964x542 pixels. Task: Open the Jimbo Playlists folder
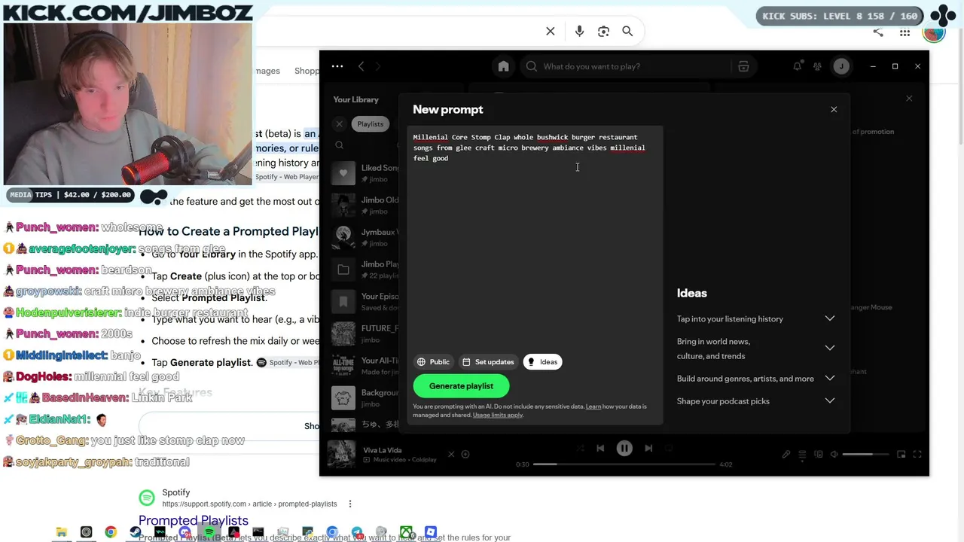[x=365, y=269]
